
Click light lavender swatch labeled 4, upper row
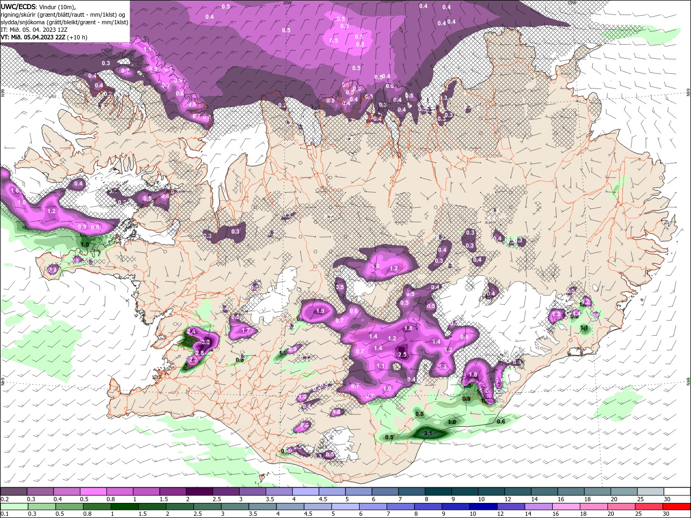305,492
